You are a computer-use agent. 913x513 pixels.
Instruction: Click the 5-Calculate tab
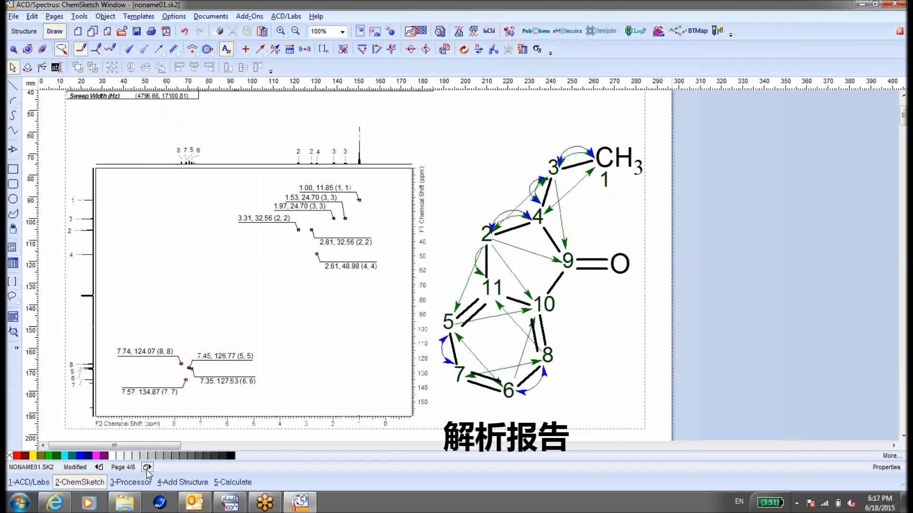(233, 482)
